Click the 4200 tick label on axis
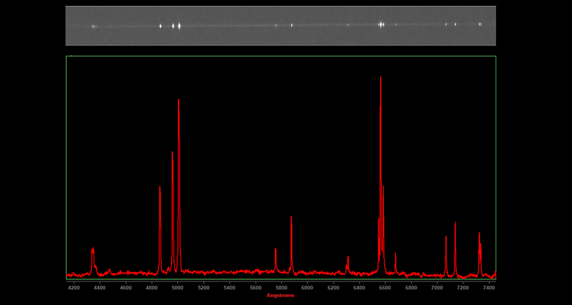 coord(74,288)
